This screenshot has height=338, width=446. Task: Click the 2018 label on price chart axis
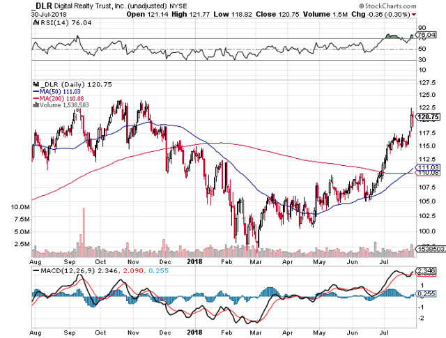(194, 262)
